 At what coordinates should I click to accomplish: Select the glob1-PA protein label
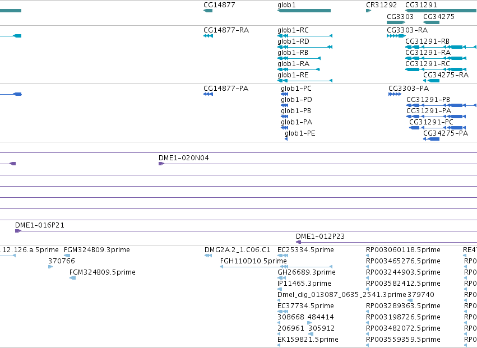297,122
